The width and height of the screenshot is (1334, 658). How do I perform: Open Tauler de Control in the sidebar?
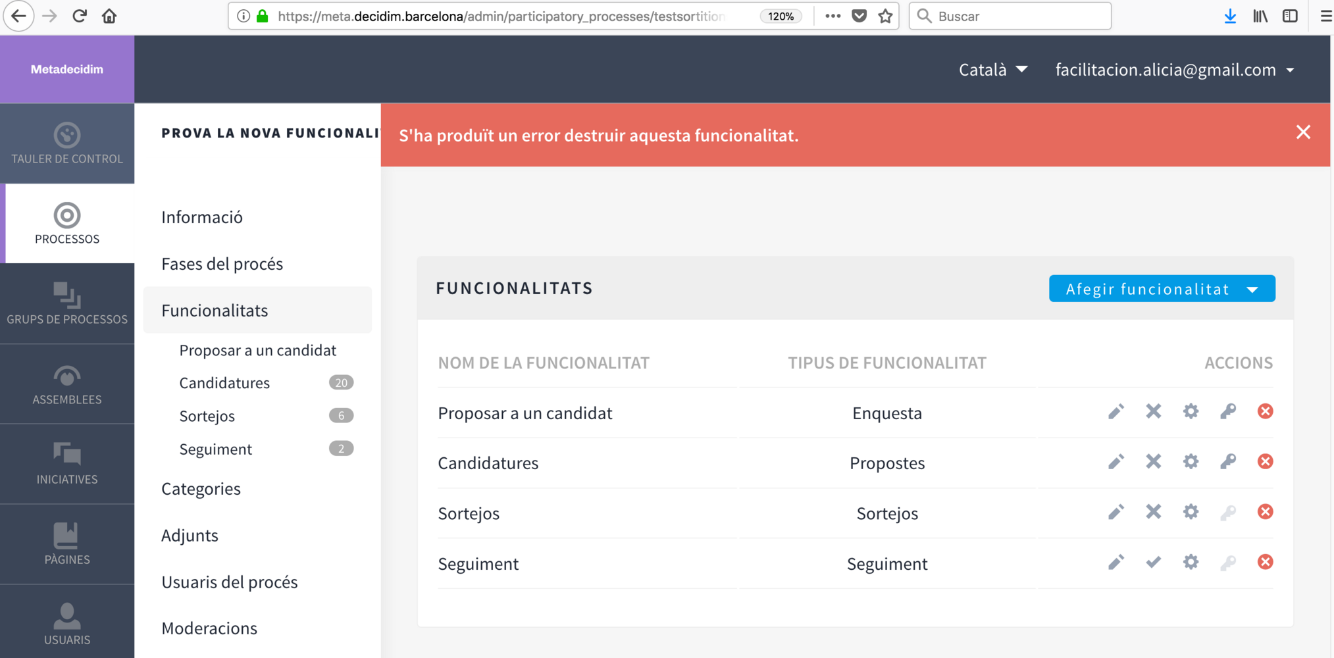pyautogui.click(x=67, y=143)
